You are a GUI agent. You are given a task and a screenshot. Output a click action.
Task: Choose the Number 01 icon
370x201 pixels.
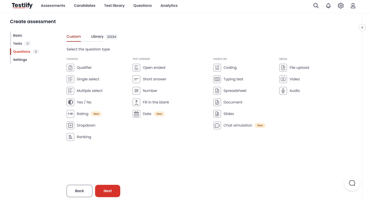(x=136, y=91)
